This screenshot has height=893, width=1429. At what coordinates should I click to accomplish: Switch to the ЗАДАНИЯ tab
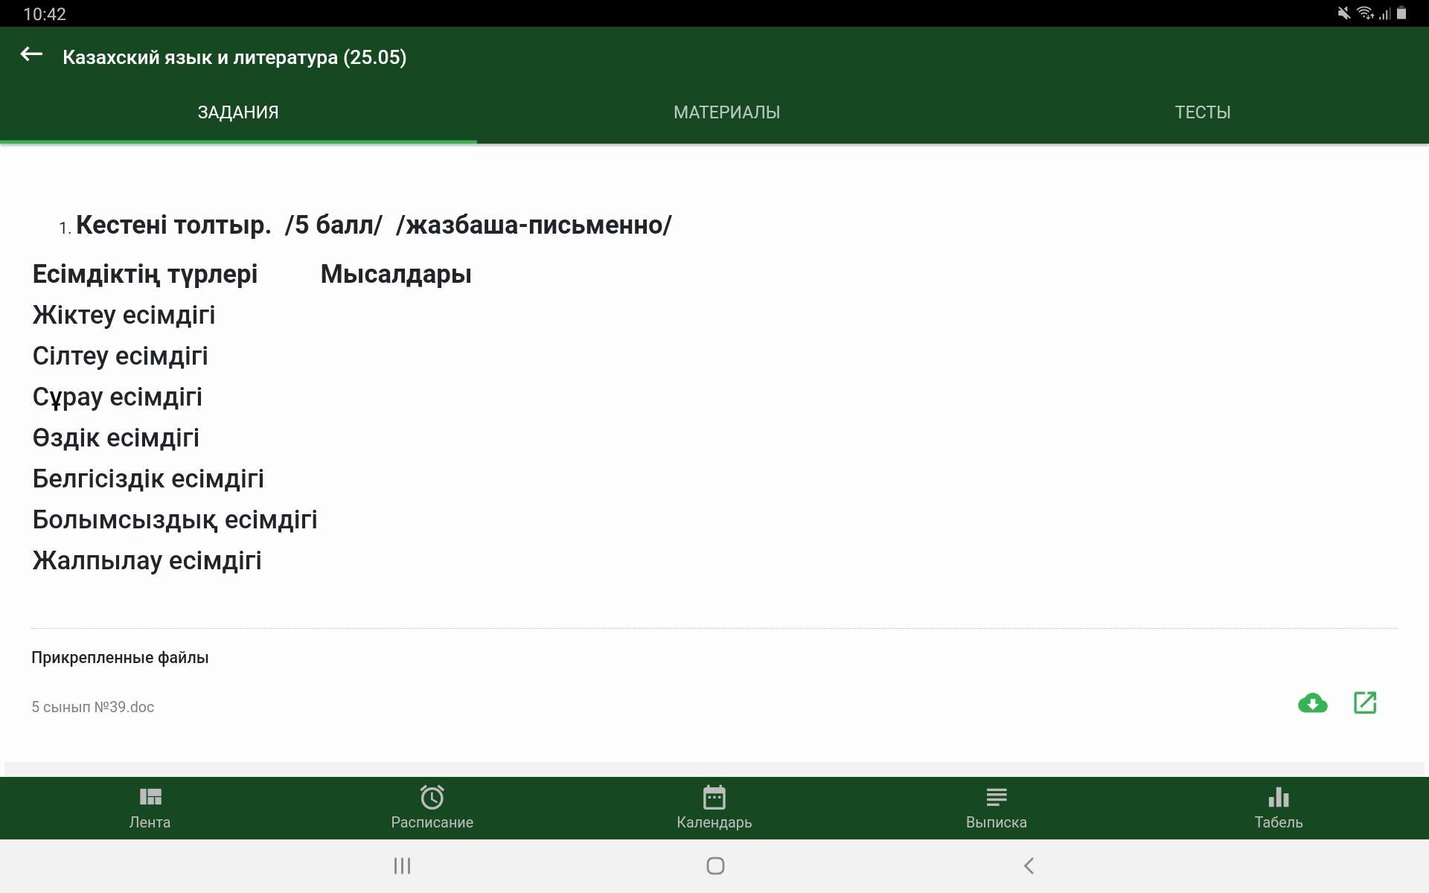click(x=238, y=112)
